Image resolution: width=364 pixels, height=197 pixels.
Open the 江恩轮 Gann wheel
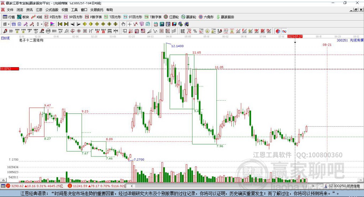[x=171, y=17]
